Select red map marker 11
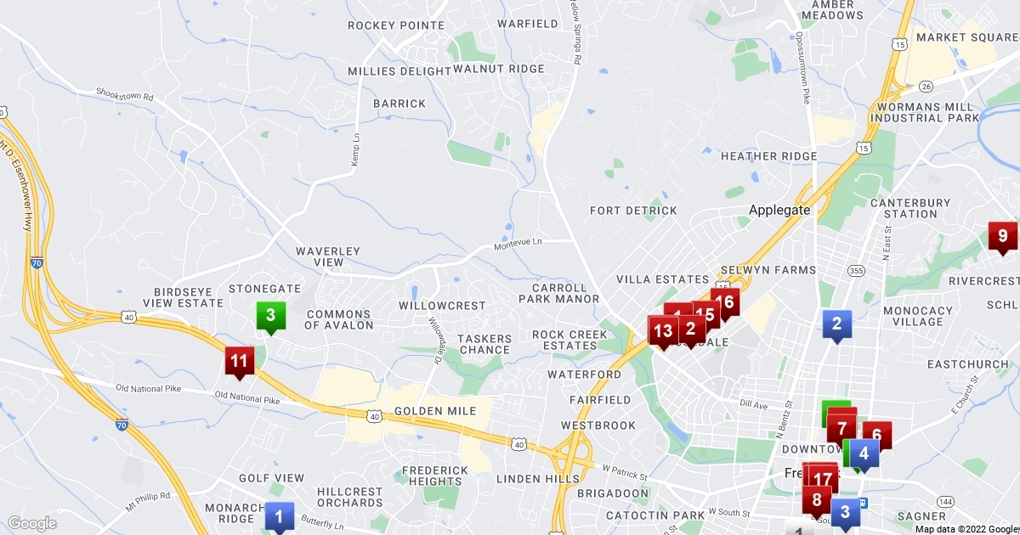This screenshot has height=535, width=1020. pyautogui.click(x=239, y=361)
